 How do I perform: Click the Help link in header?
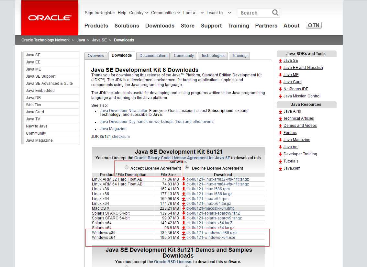click(x=122, y=13)
